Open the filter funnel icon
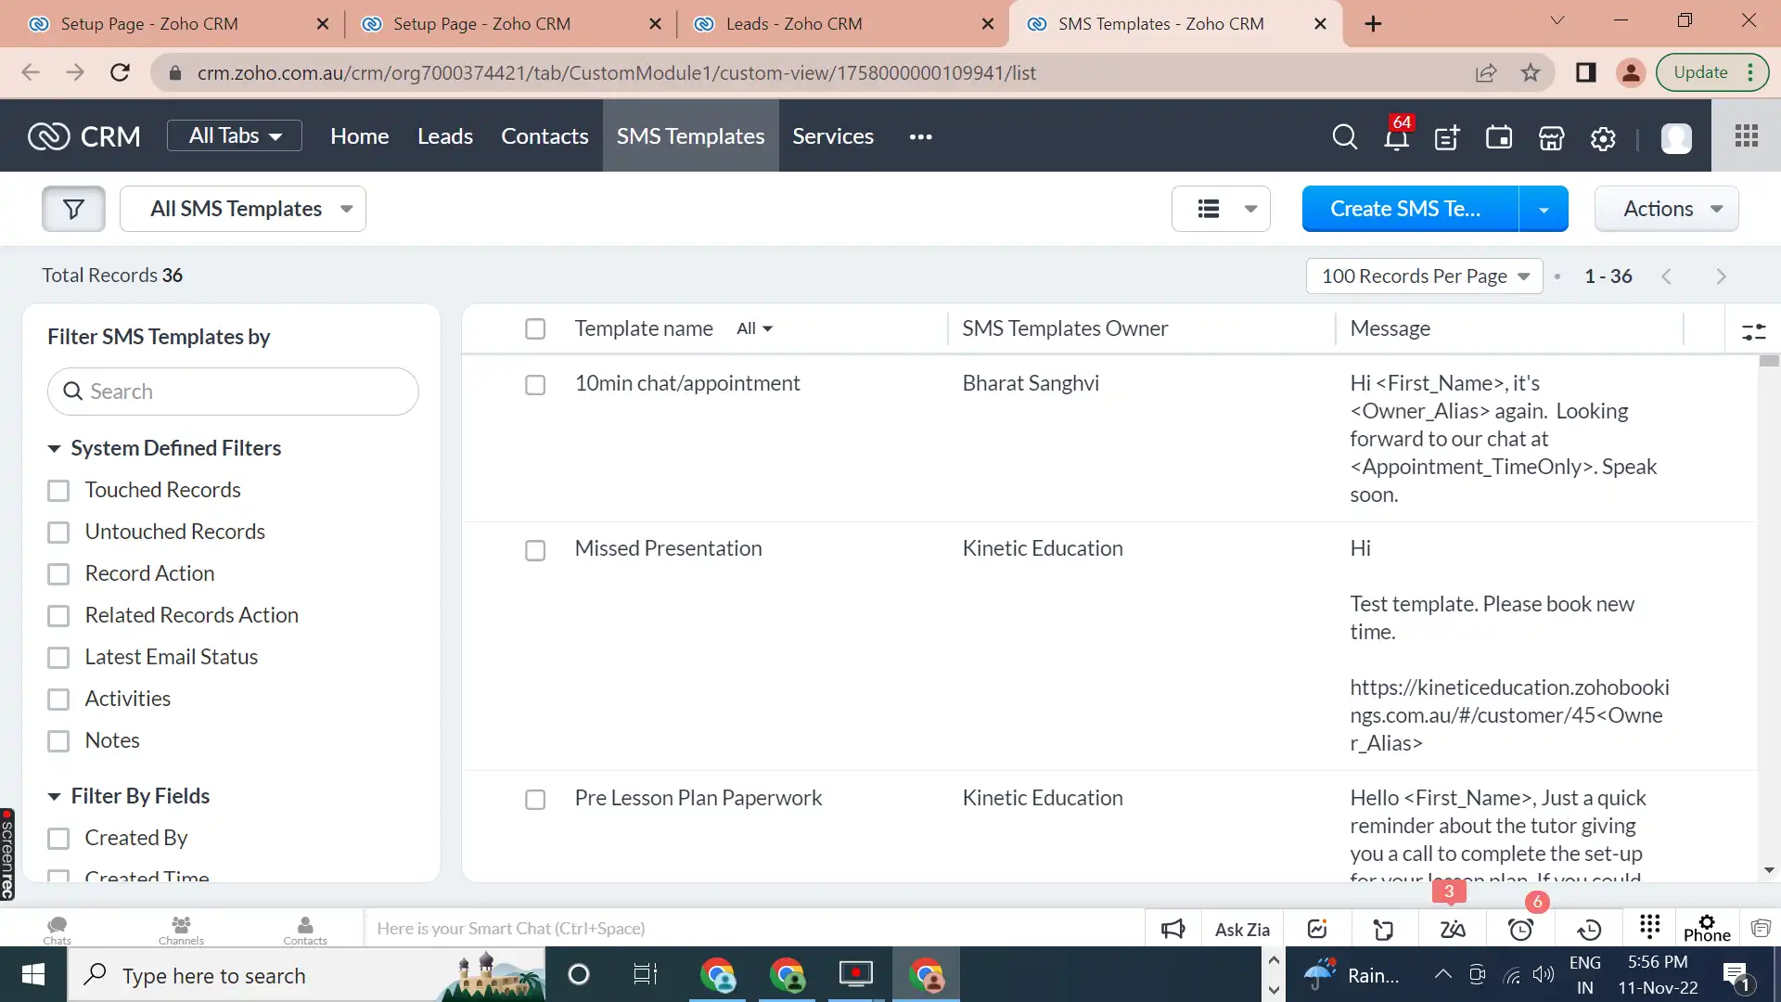Image resolution: width=1781 pixels, height=1002 pixels. pos(73,208)
